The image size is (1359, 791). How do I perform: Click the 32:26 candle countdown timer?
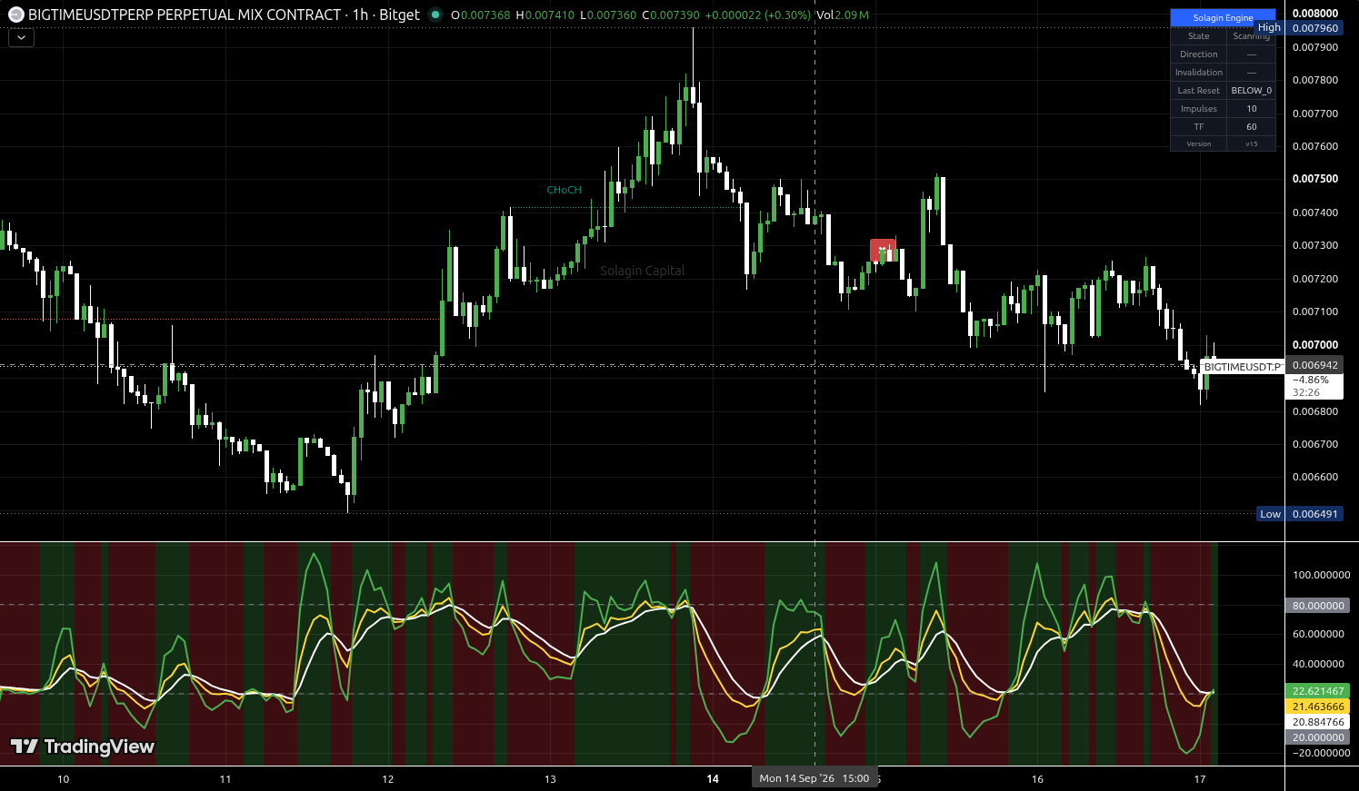1306,392
